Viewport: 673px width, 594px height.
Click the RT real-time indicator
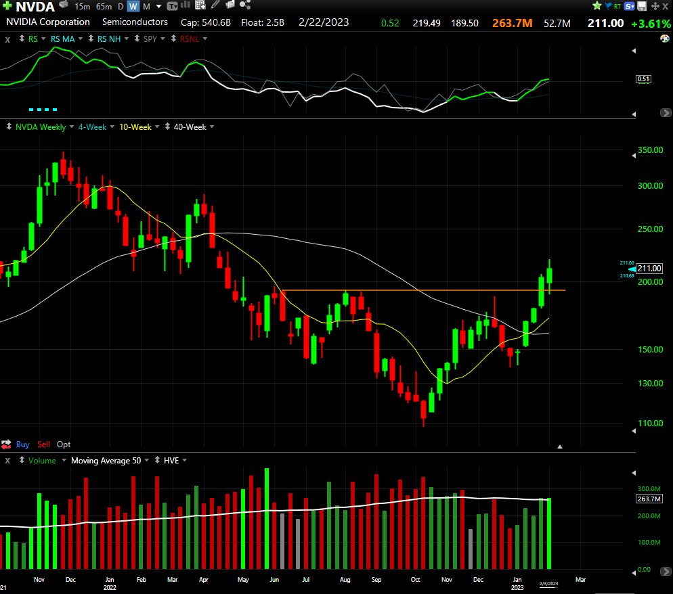tap(617, 7)
